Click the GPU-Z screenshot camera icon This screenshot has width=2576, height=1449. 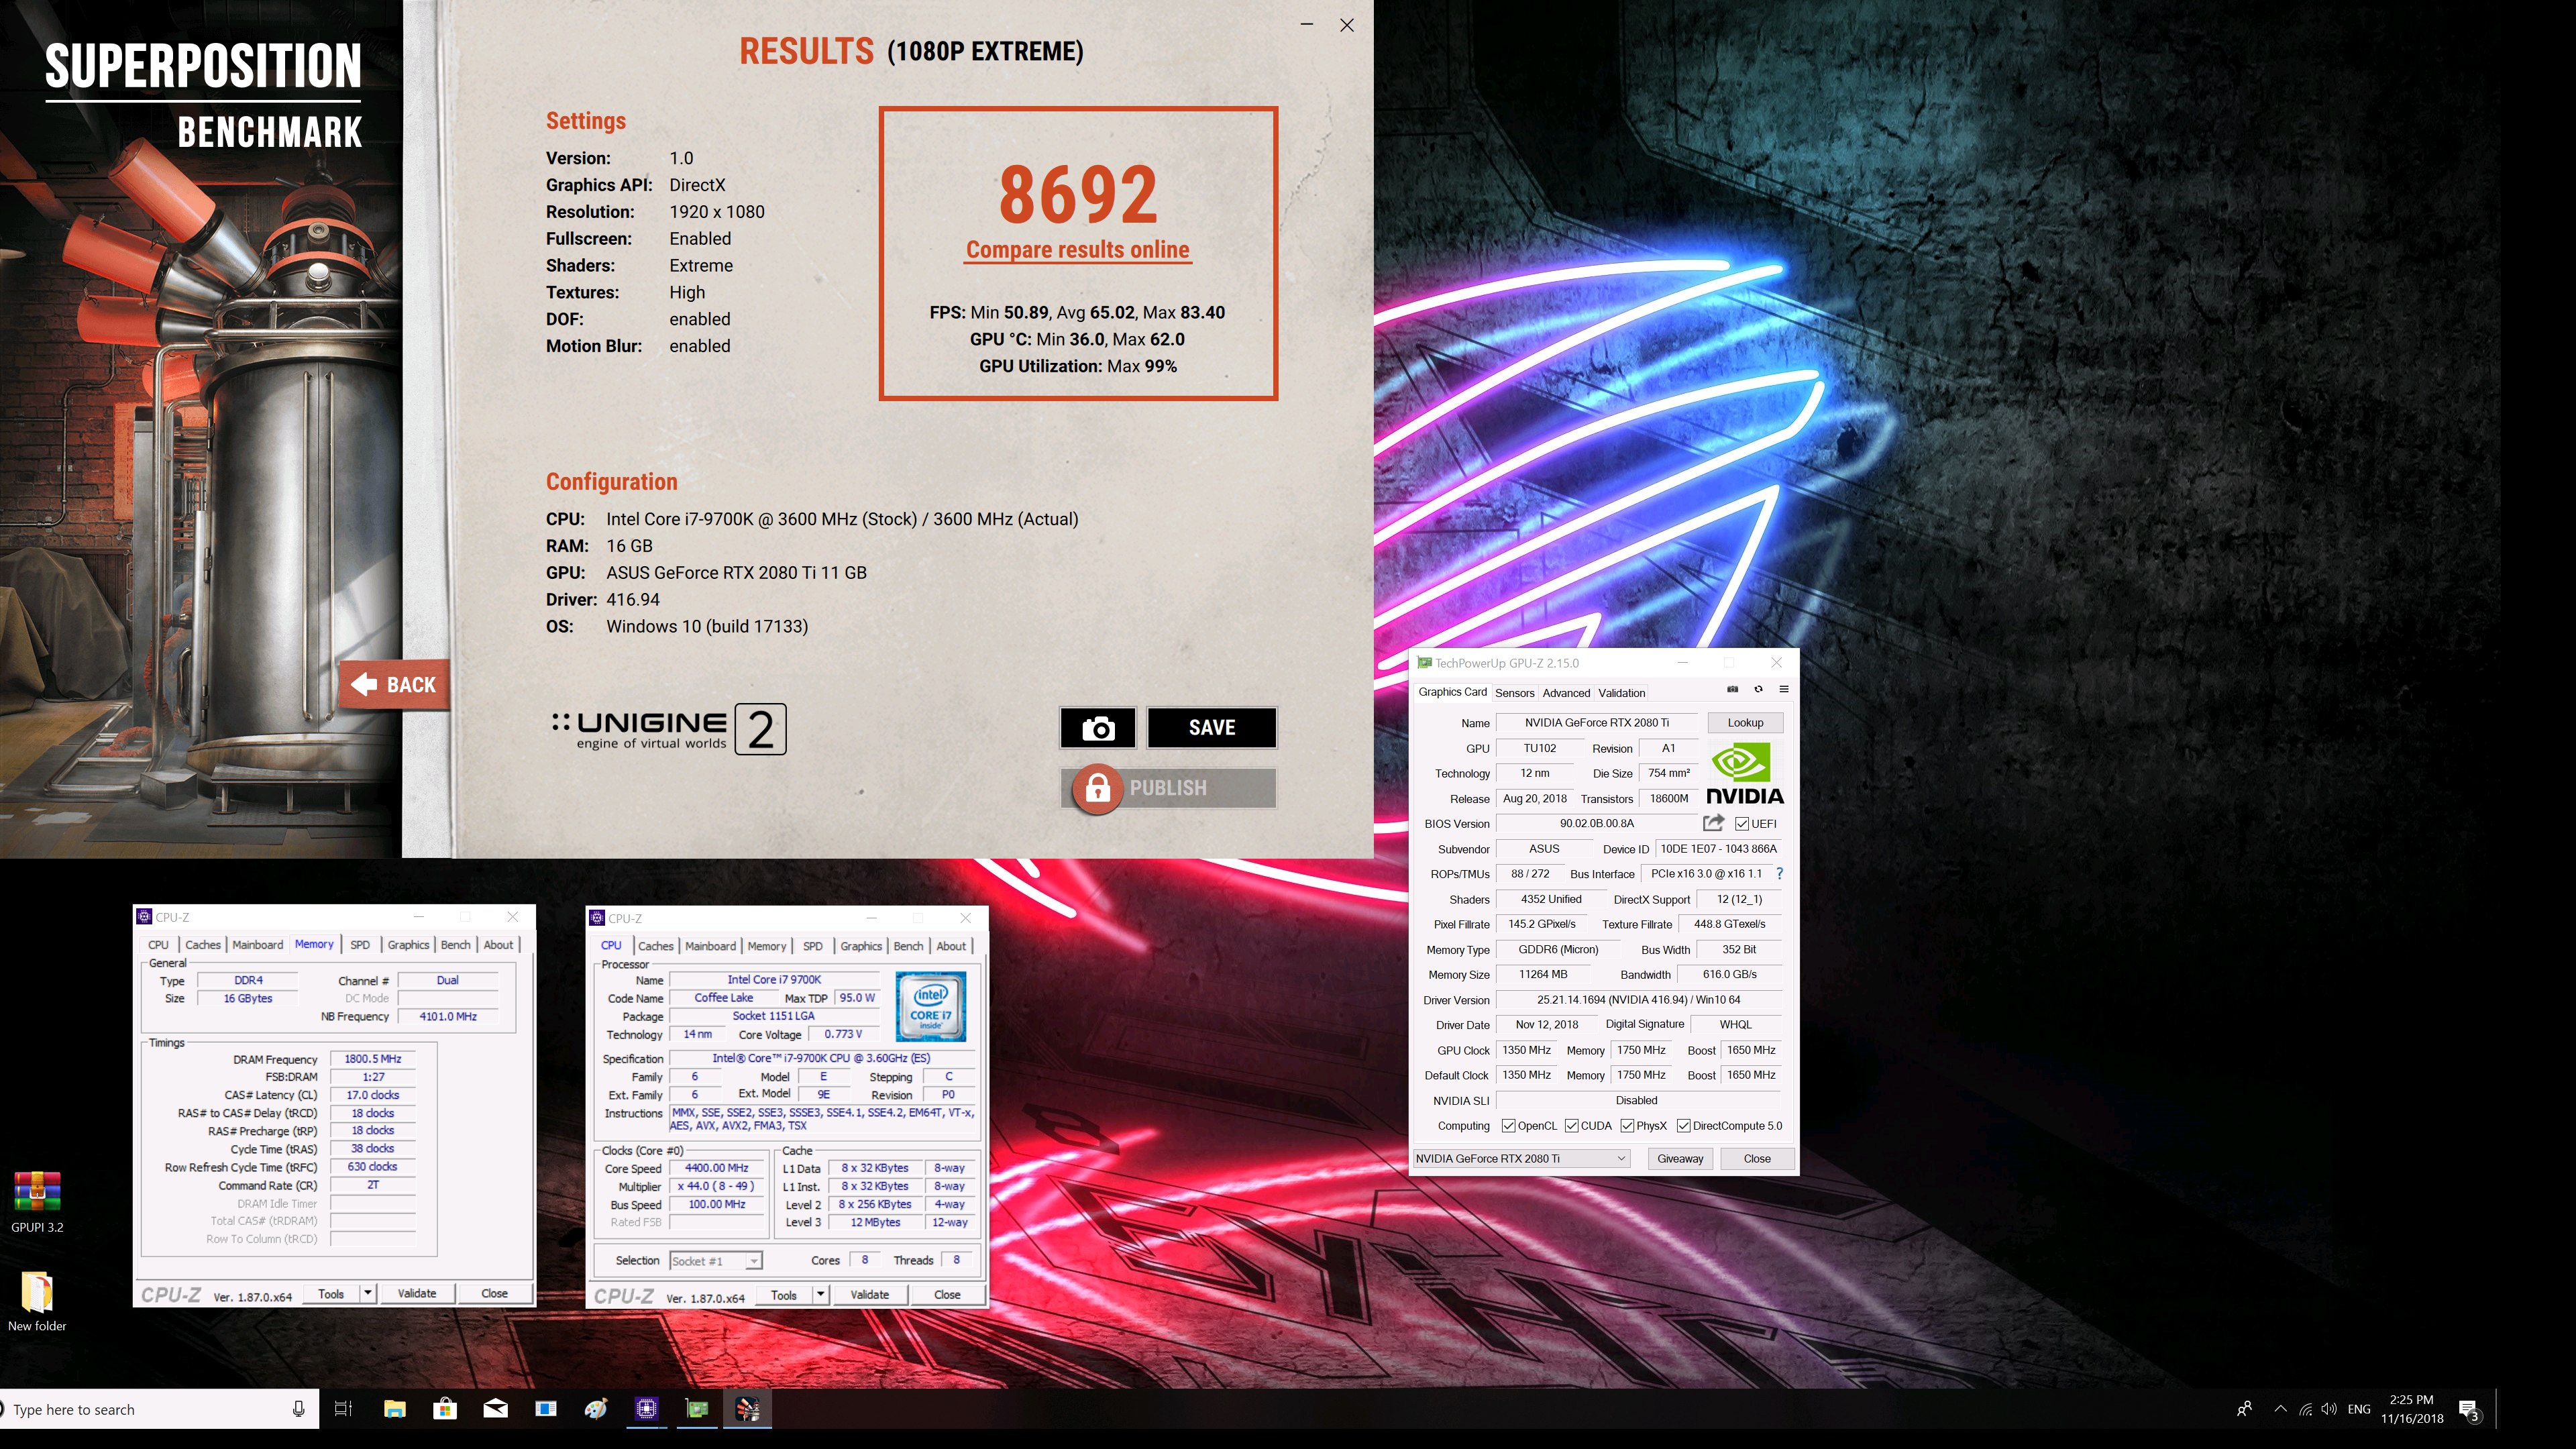(x=1733, y=689)
